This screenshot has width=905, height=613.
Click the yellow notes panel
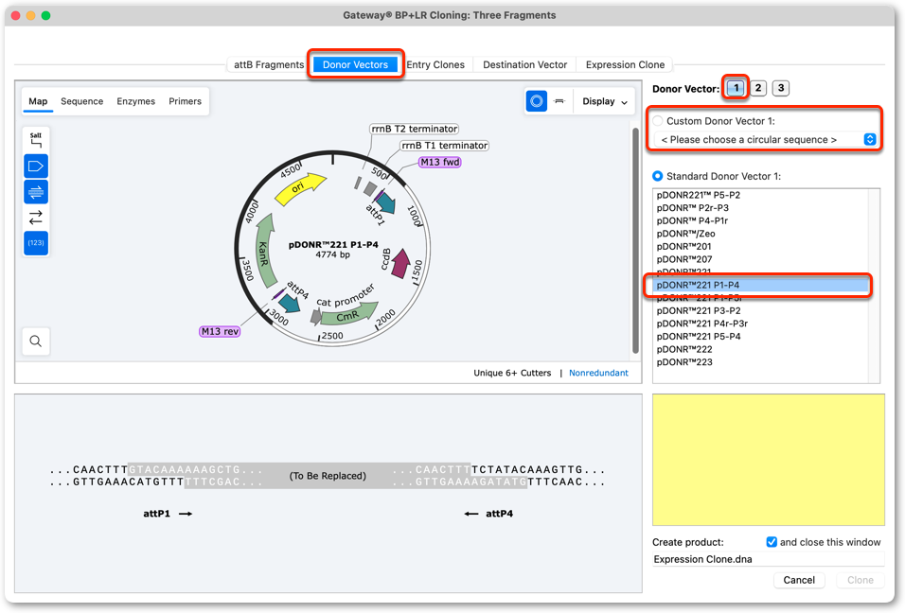click(x=769, y=460)
